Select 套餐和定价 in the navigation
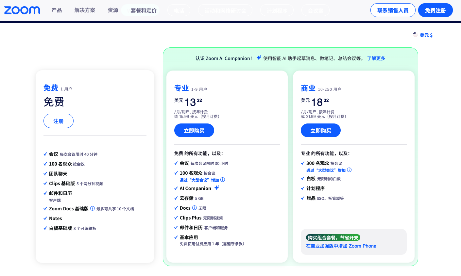This screenshot has height=276, width=461. [x=144, y=10]
